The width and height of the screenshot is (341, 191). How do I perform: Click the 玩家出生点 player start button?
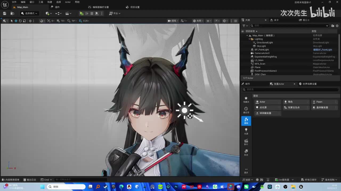(x=296, y=107)
